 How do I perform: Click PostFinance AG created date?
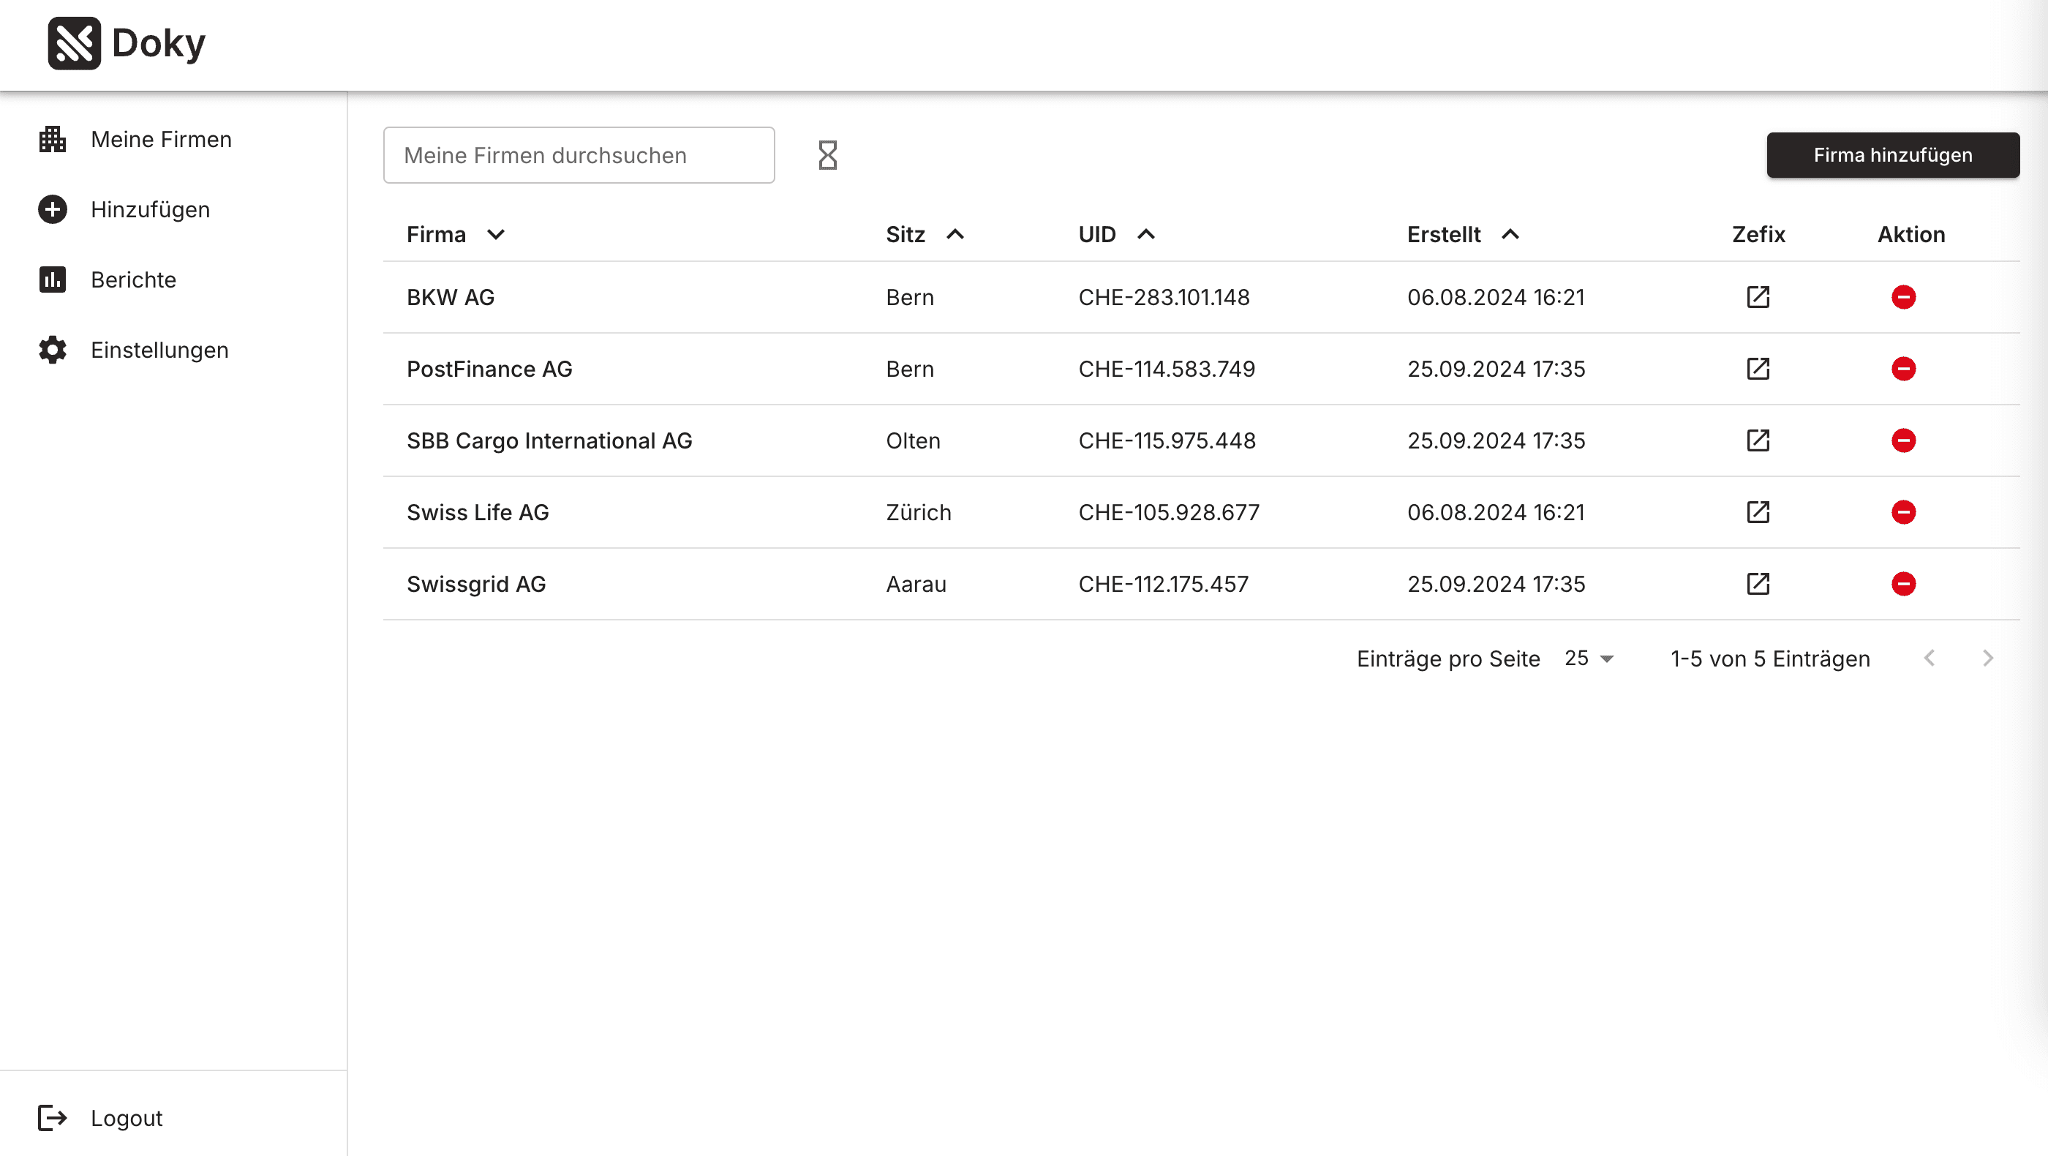pos(1497,369)
